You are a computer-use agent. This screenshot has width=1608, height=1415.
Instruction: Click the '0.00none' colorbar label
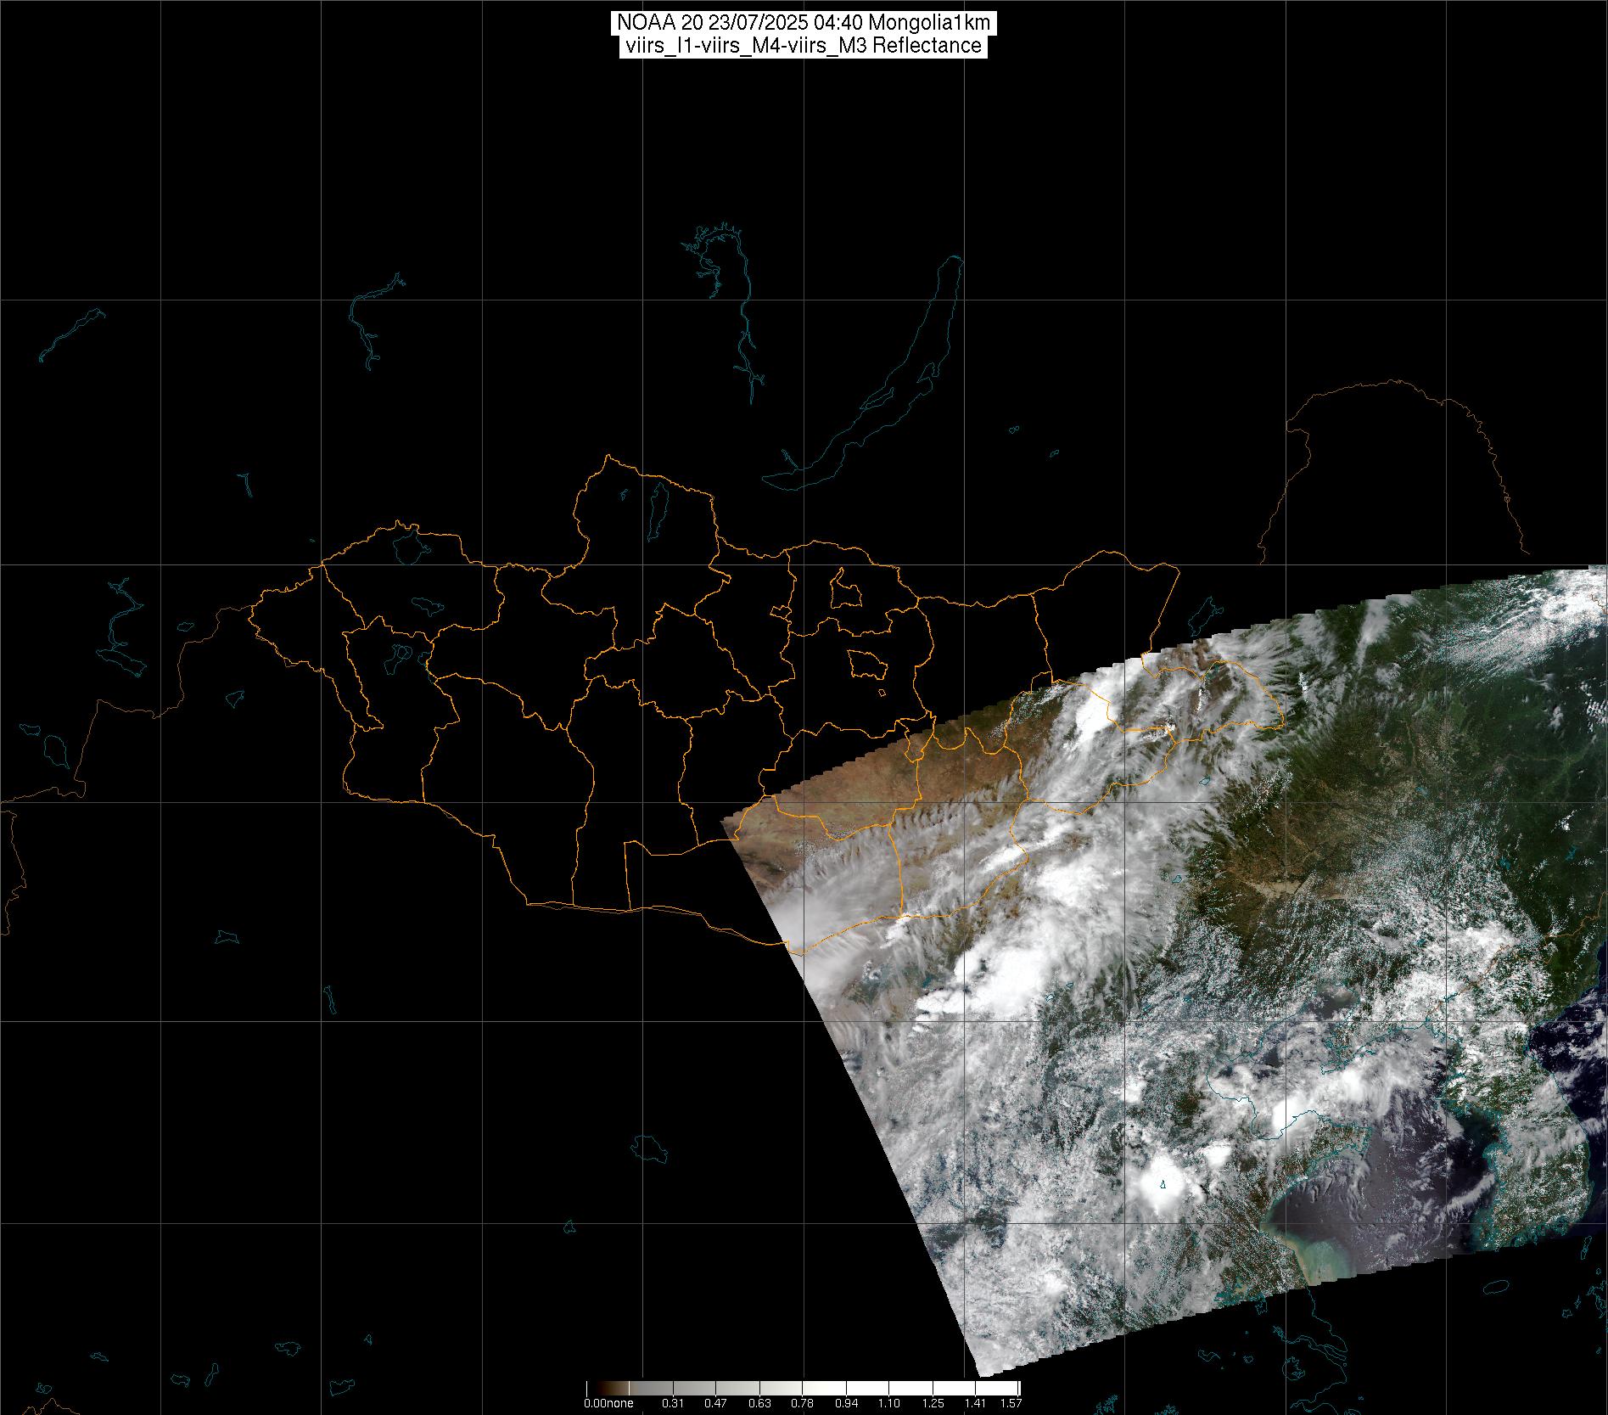pyautogui.click(x=608, y=1403)
